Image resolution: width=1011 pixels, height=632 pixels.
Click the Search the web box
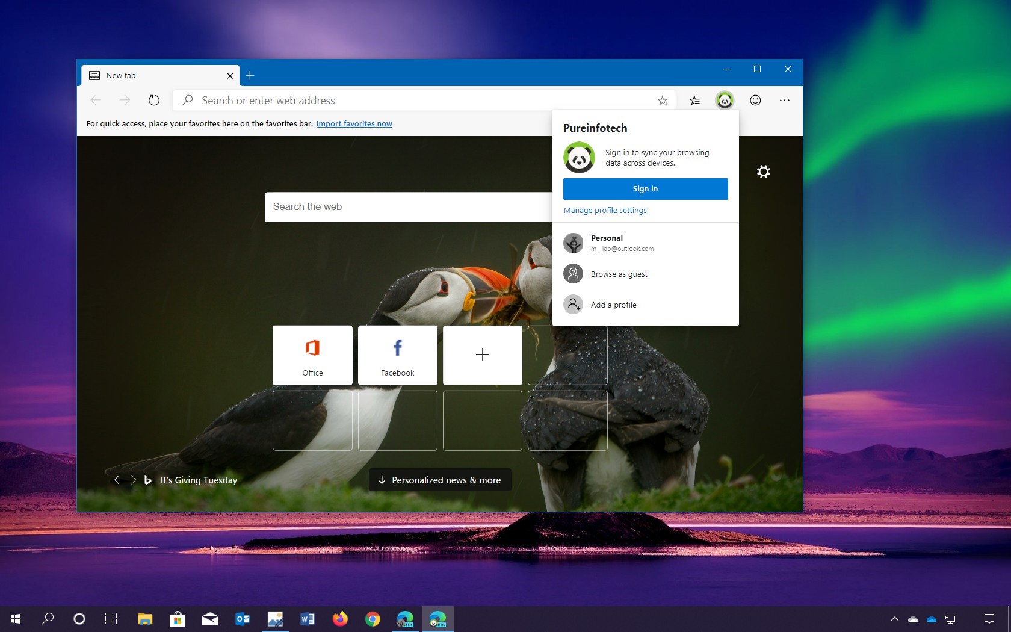[409, 207]
